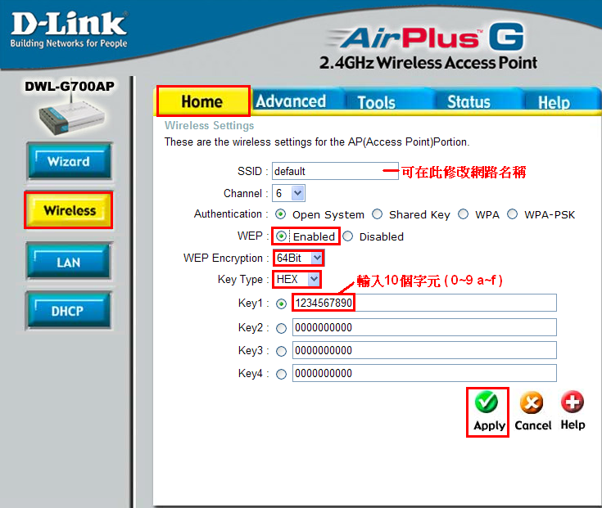
Task: Click the Cancel label text
Action: click(x=533, y=425)
